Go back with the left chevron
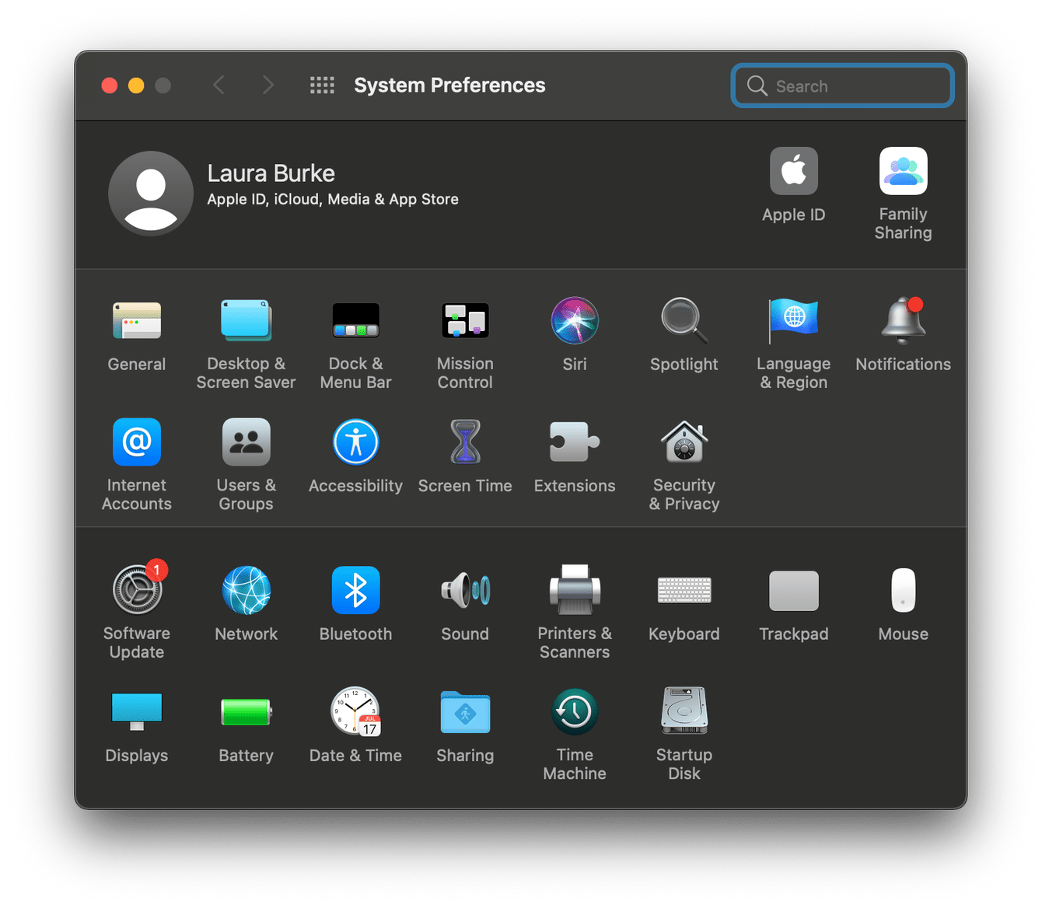The image size is (1042, 908). pyautogui.click(x=219, y=85)
